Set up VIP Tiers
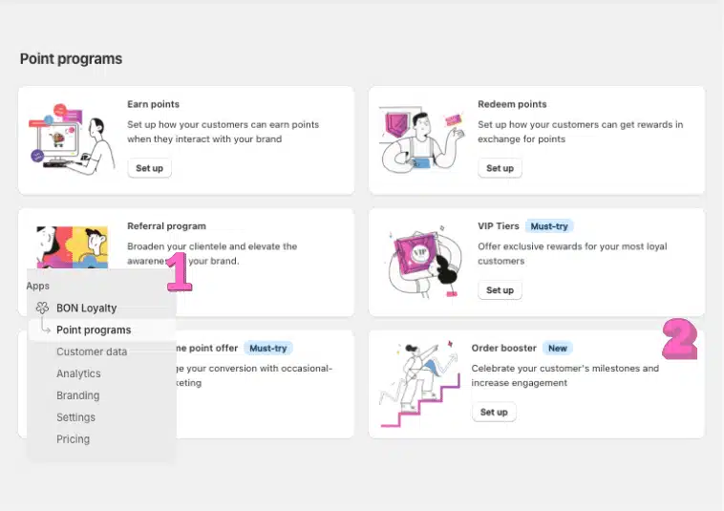724x511 pixels. tap(500, 290)
